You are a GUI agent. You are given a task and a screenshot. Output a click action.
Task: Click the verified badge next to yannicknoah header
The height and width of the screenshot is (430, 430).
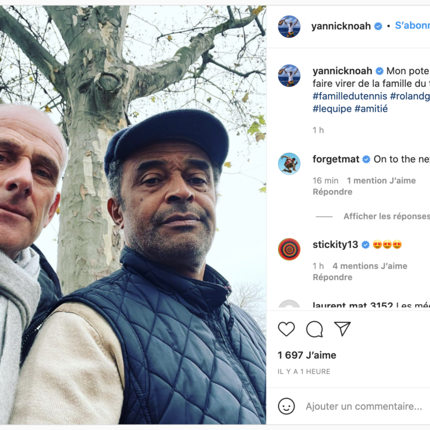click(x=378, y=26)
